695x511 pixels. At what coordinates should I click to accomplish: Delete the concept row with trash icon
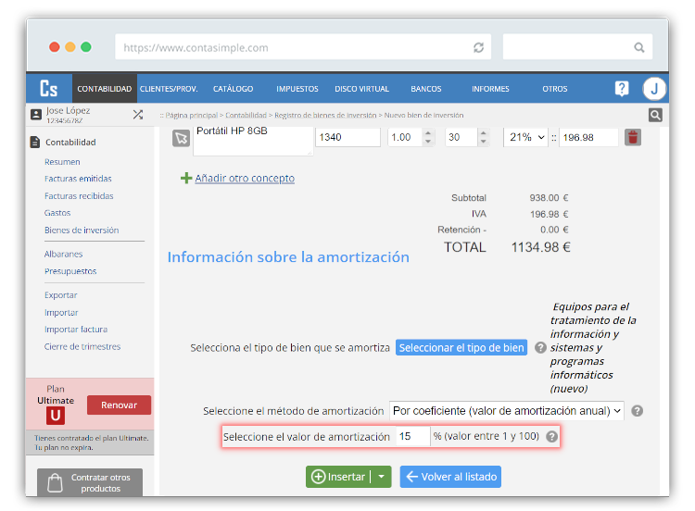pyautogui.click(x=633, y=137)
